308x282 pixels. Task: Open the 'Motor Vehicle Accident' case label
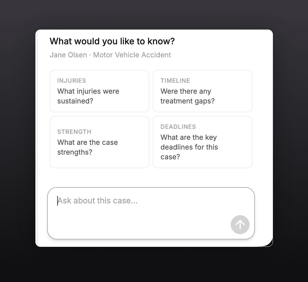coord(132,55)
